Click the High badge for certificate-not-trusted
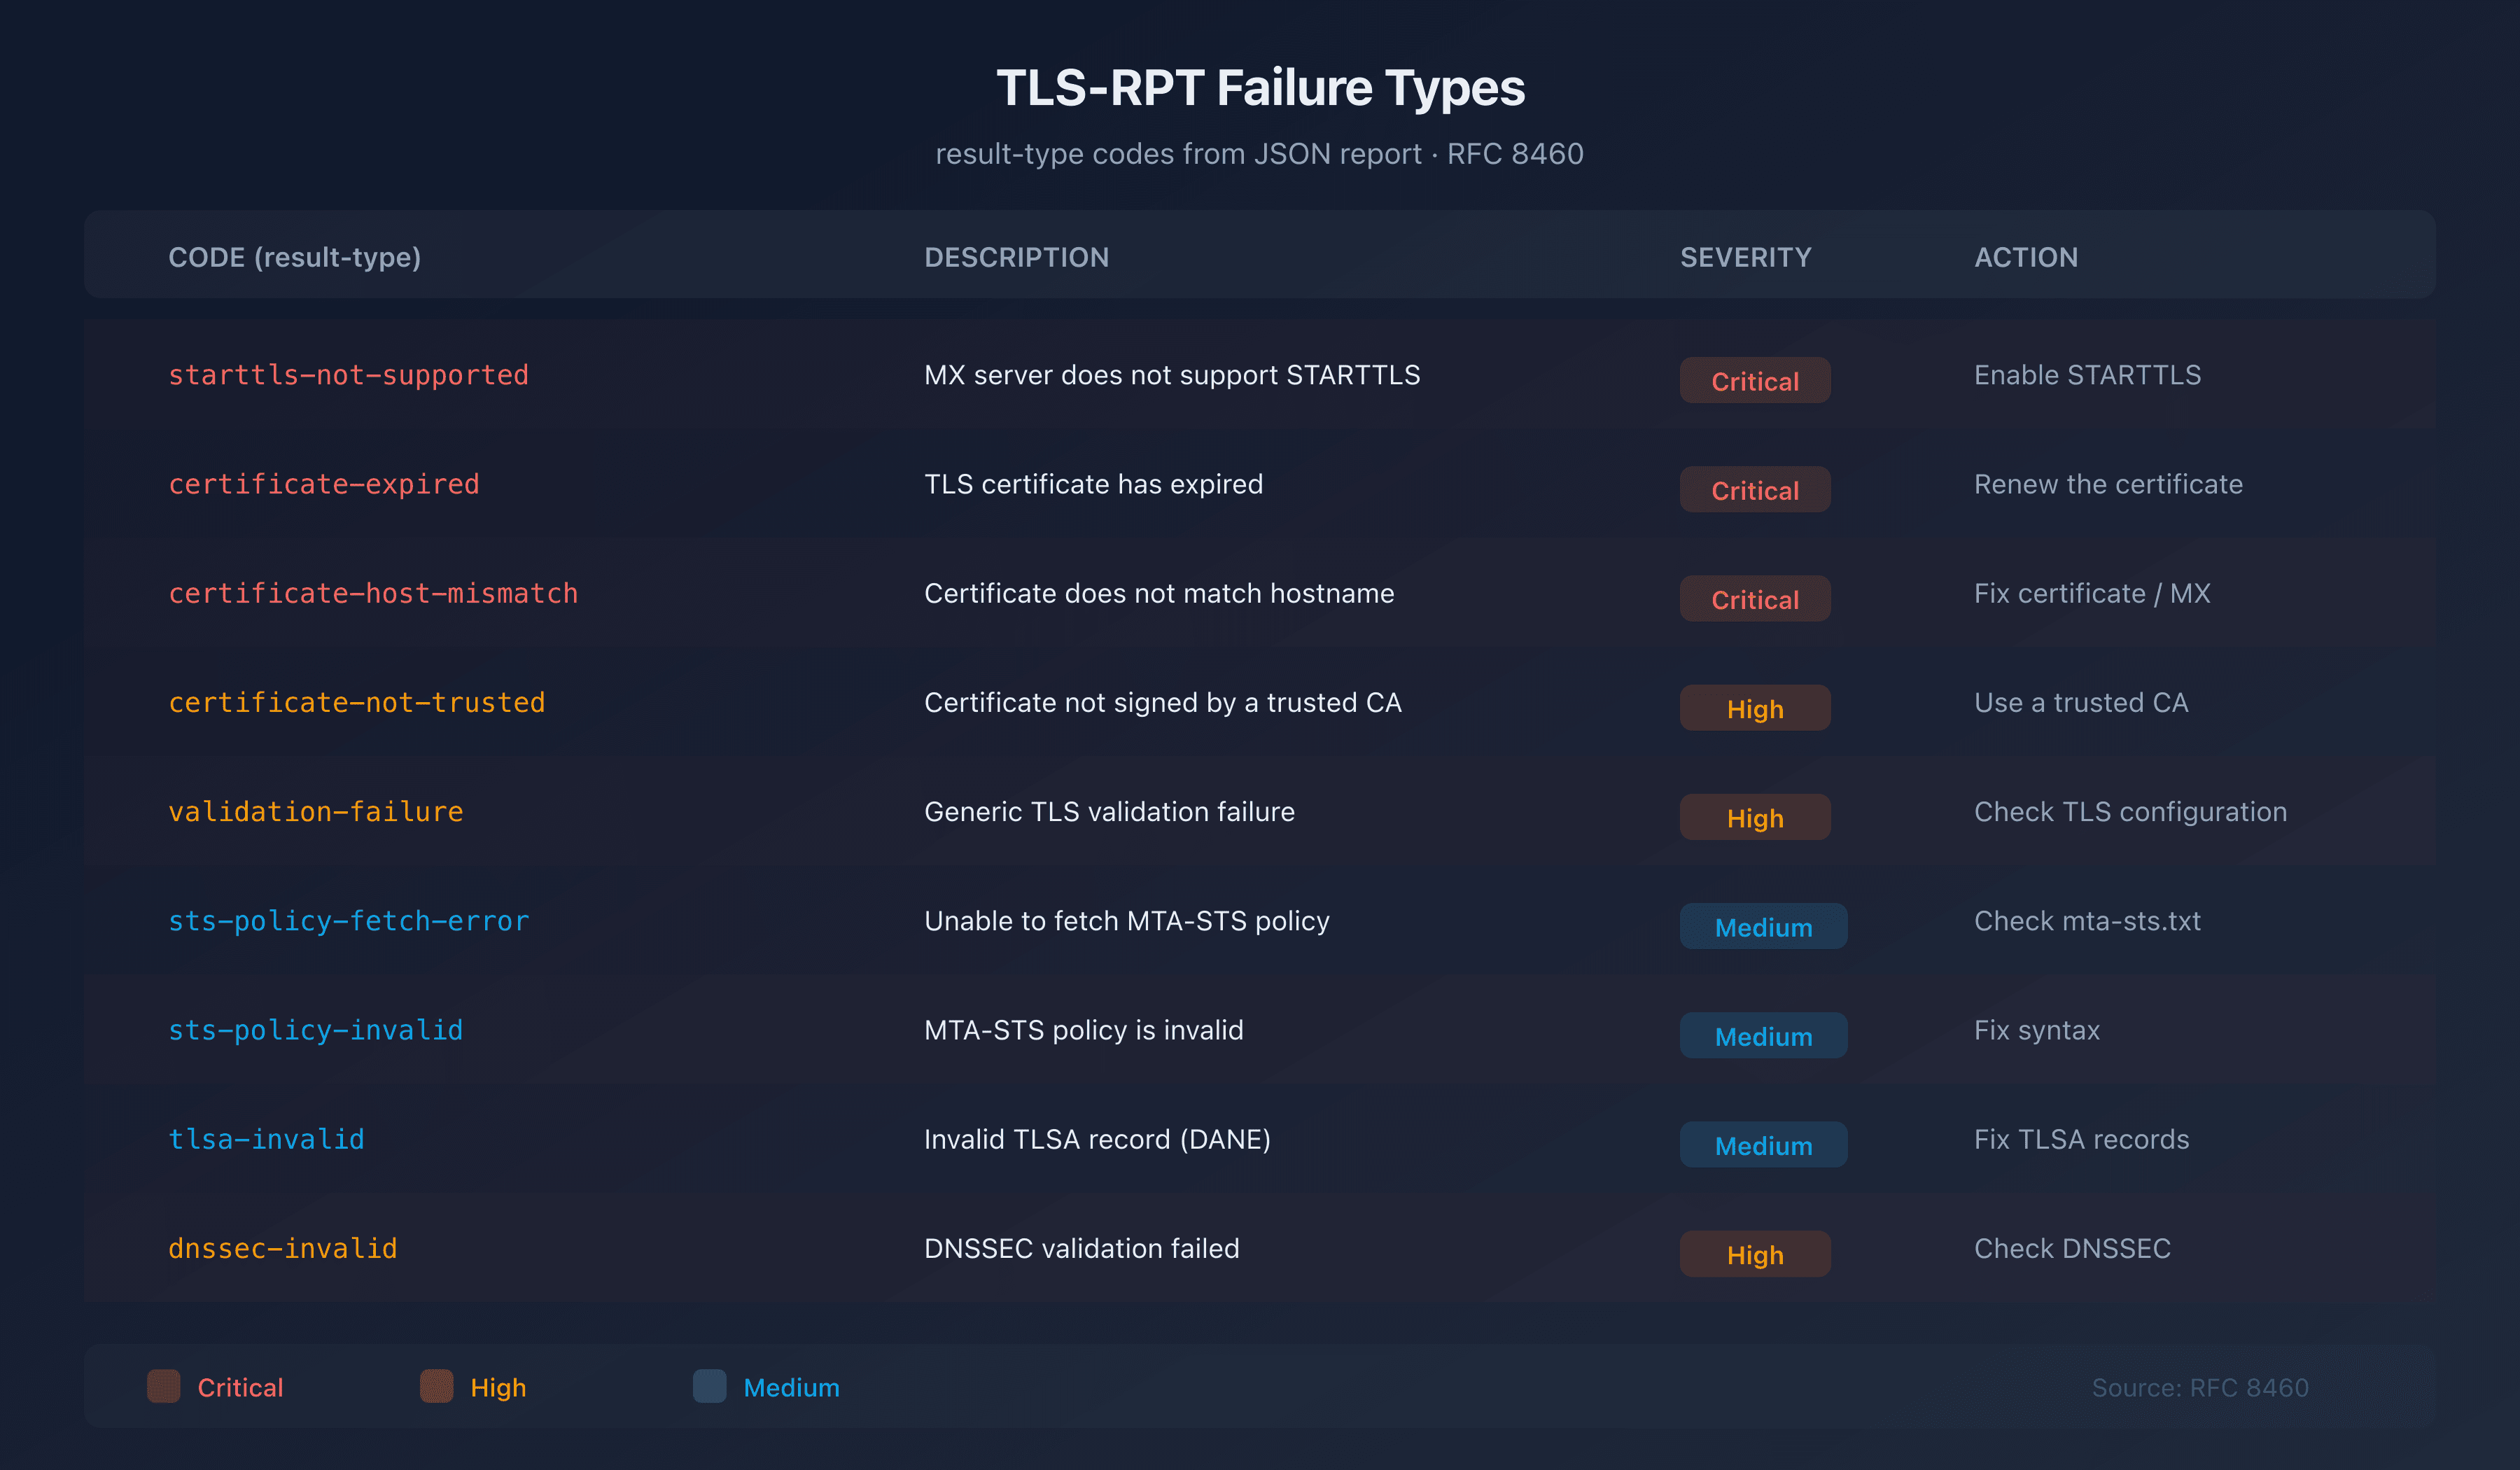 pos(1755,708)
